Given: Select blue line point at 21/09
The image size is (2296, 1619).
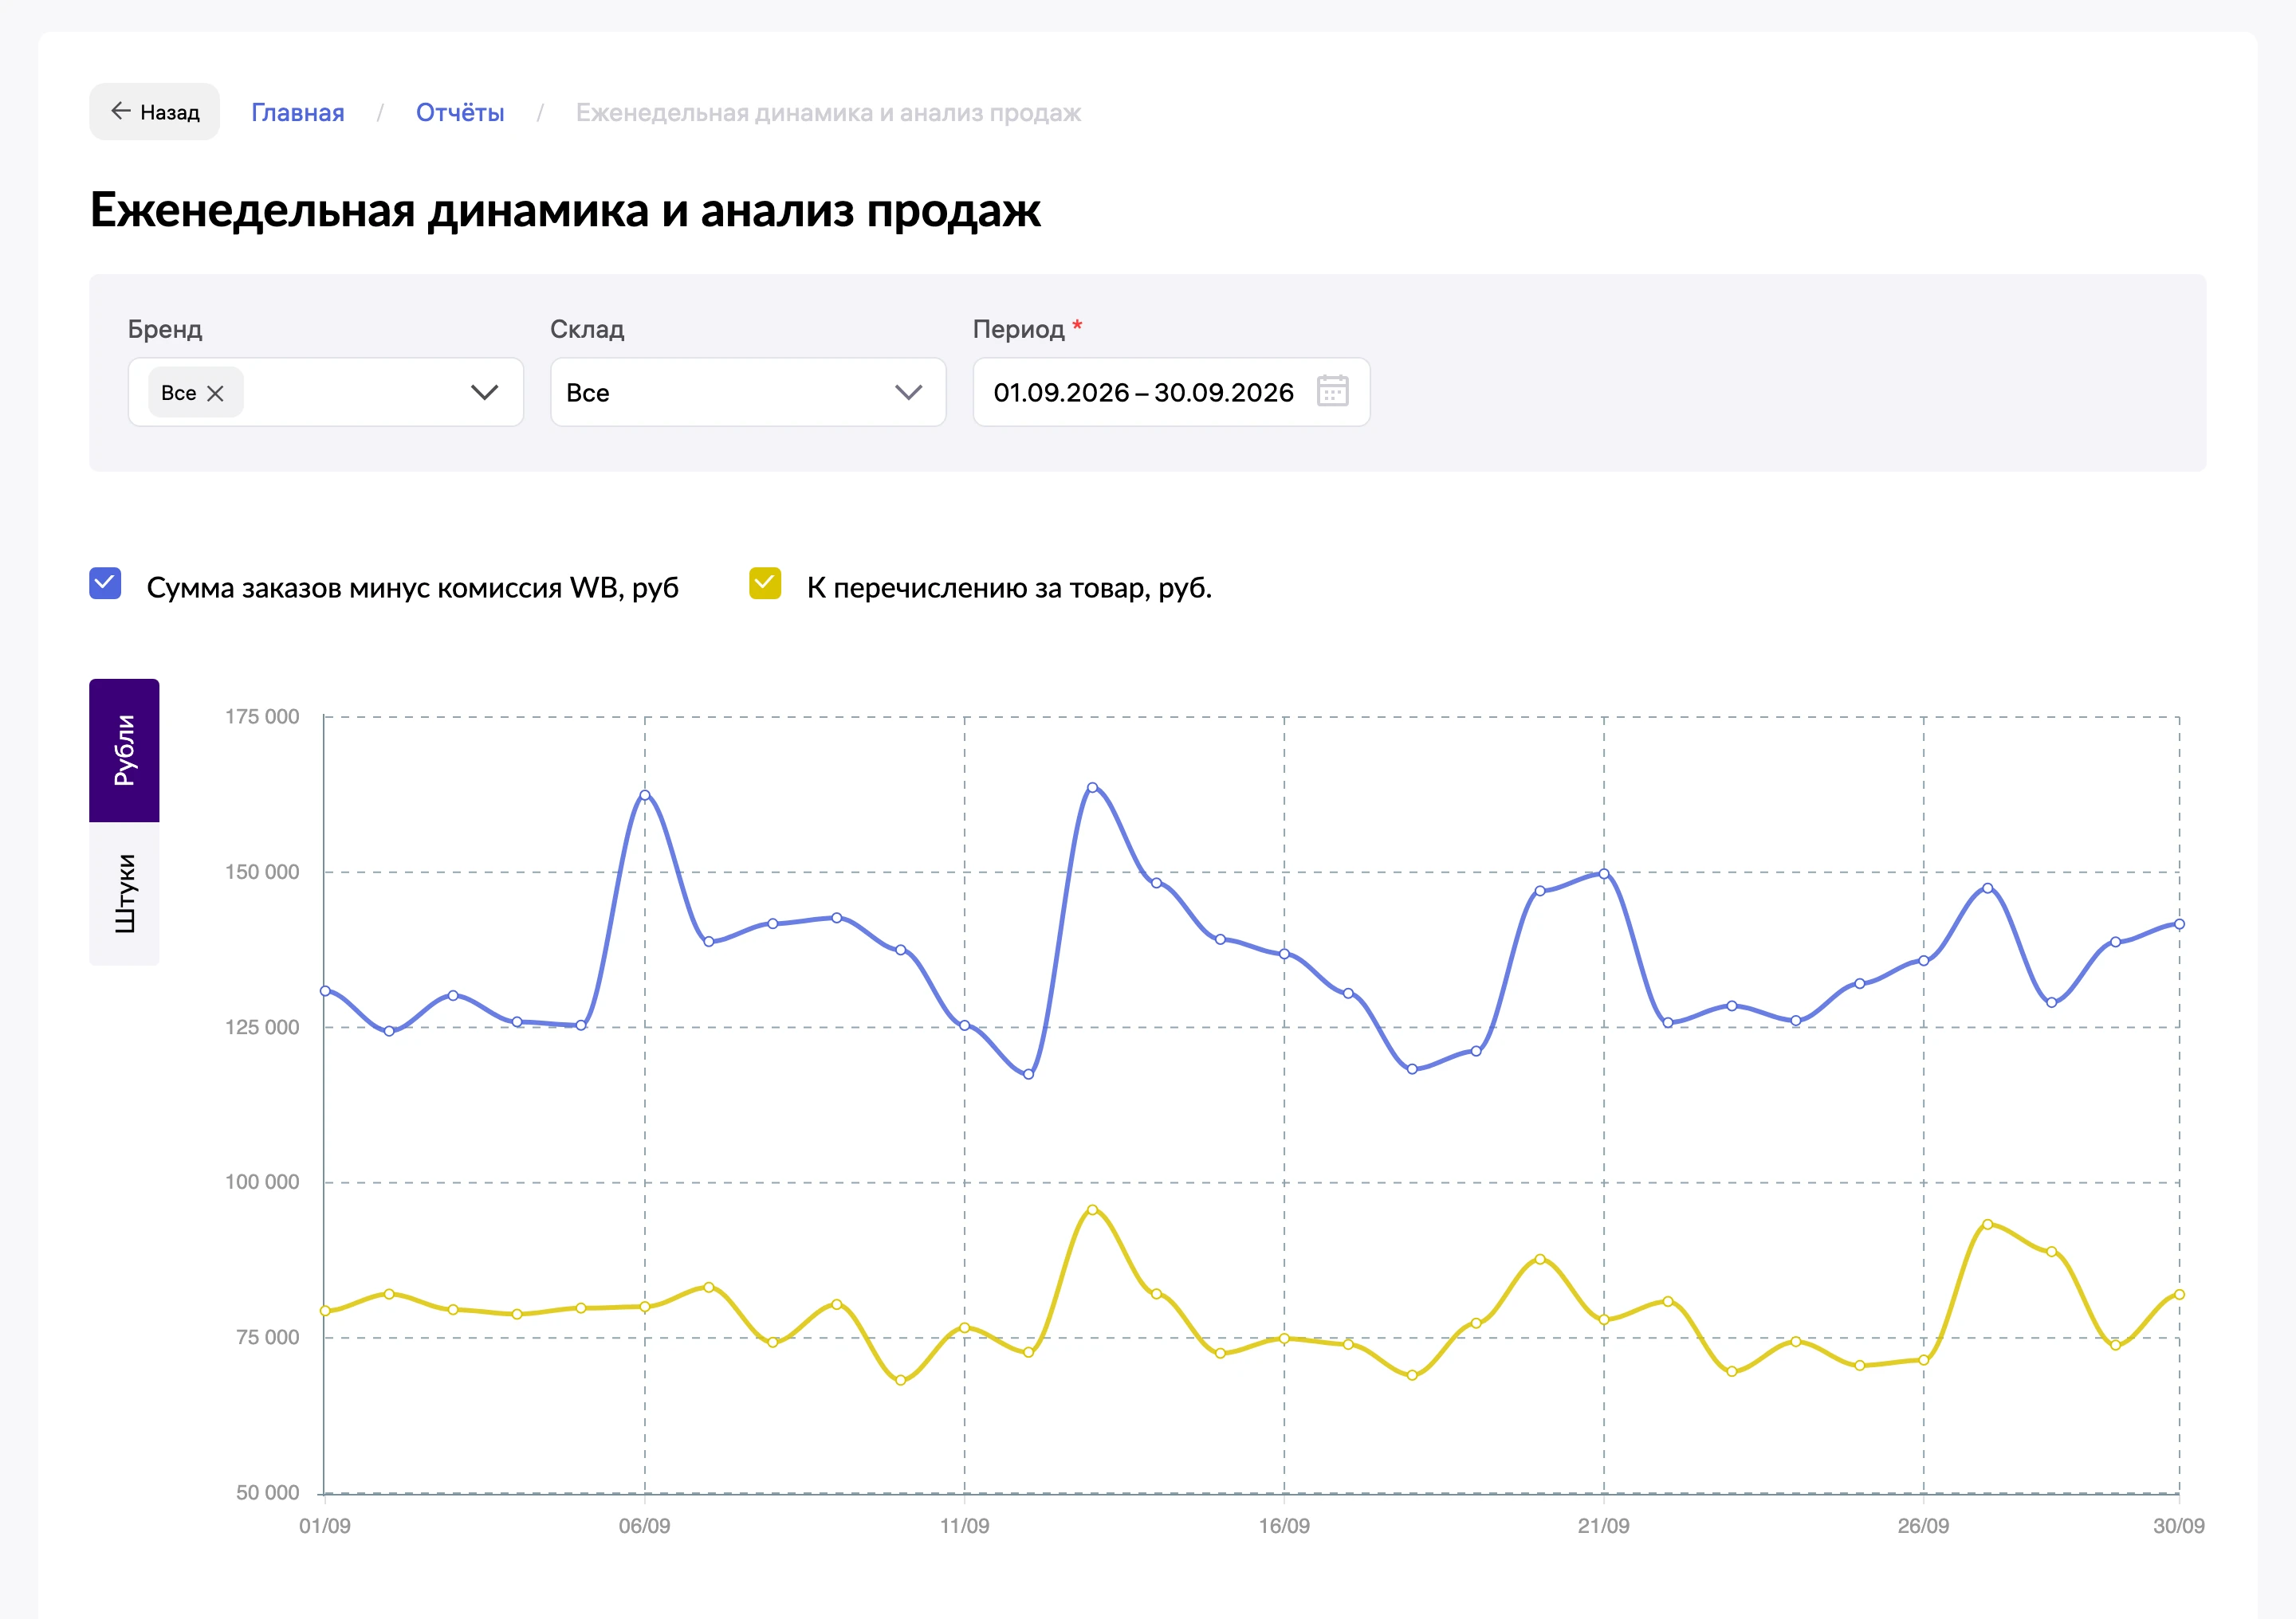Looking at the screenshot, I should (x=1604, y=873).
